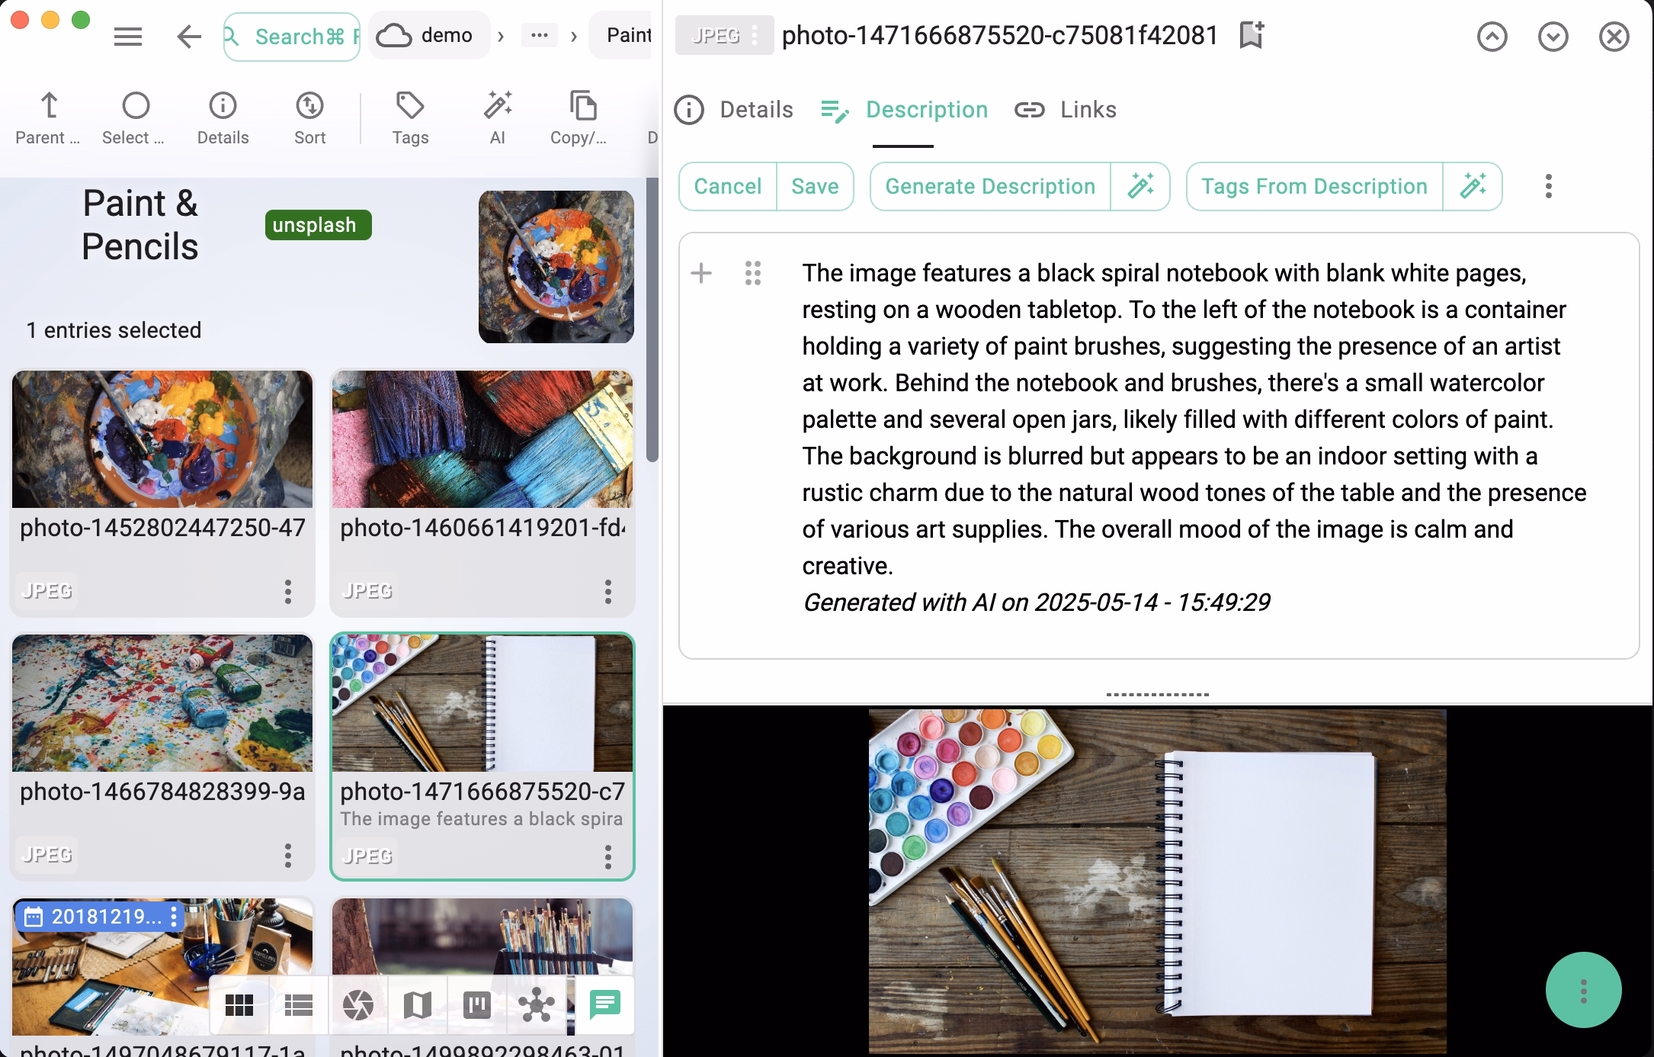The image size is (1654, 1057).
Task: Open the map perspective
Action: pyautogui.click(x=418, y=1005)
